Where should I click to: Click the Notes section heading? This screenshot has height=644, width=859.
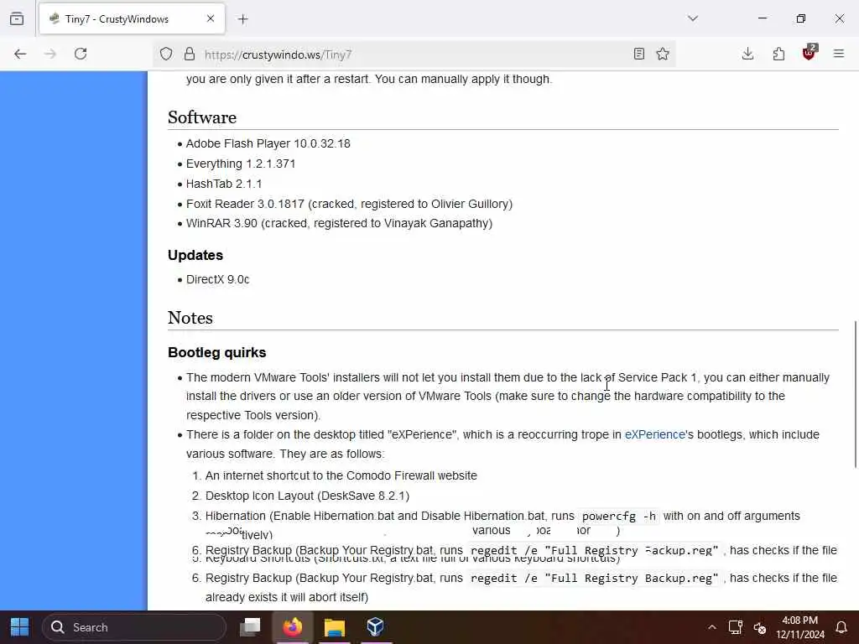(x=190, y=318)
